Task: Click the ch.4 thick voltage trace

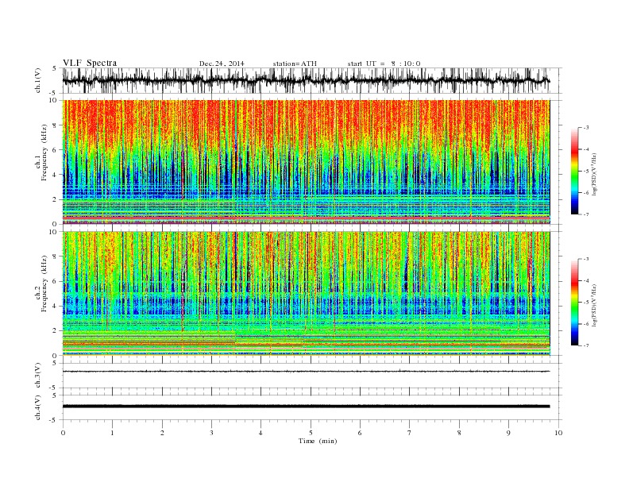Action: click(x=306, y=407)
